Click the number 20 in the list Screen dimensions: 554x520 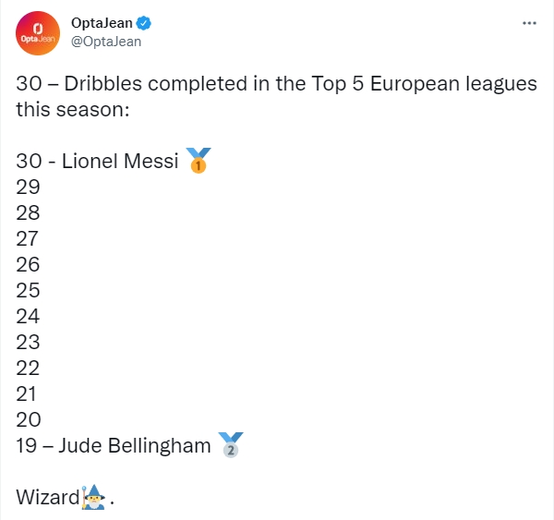point(29,419)
